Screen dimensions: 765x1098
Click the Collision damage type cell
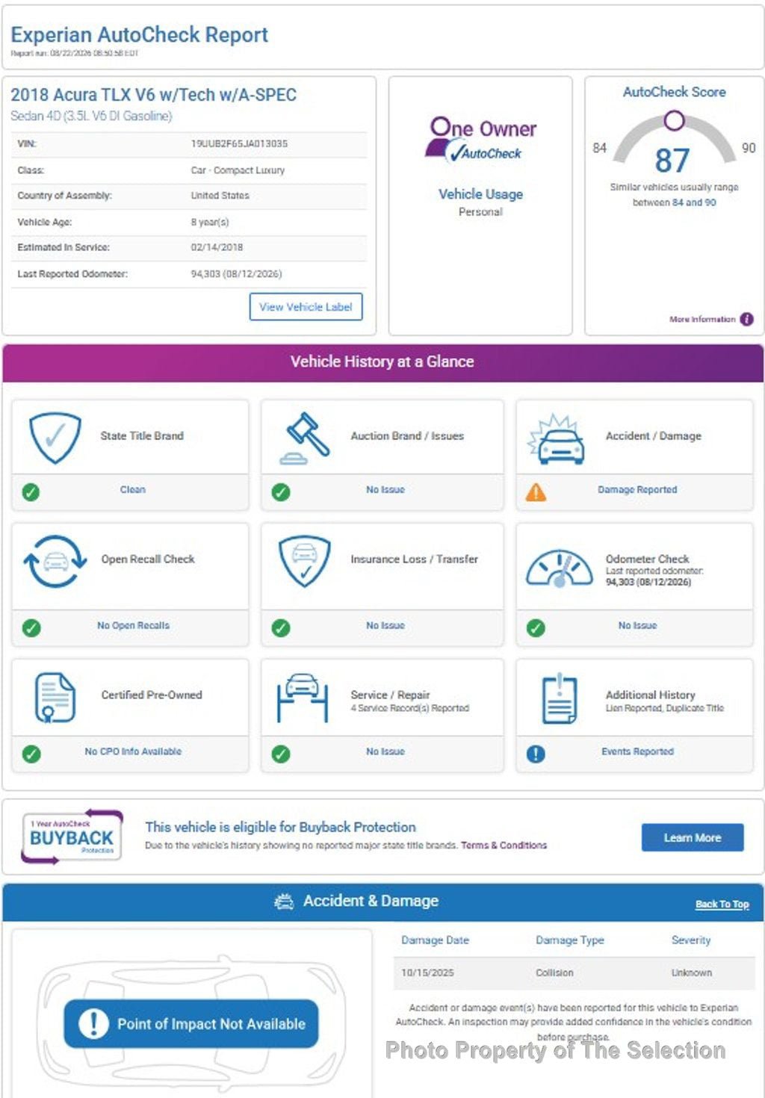[554, 973]
